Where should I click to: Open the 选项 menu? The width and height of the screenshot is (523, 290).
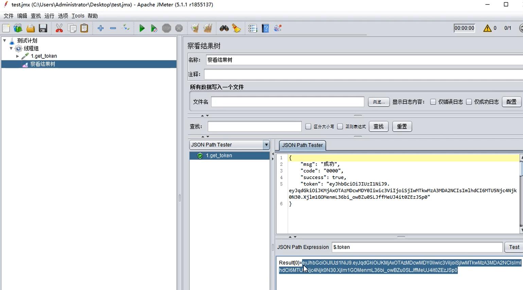(63, 16)
